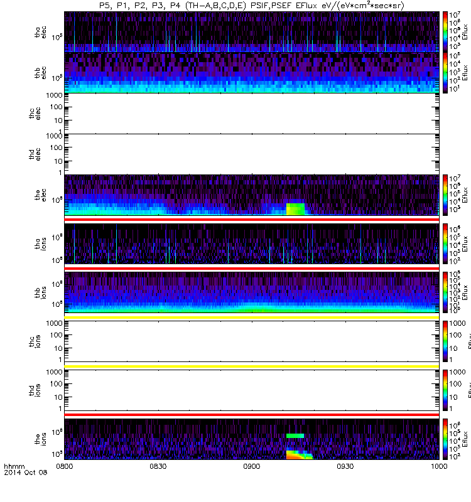Click the 'hhmm' axis unit label
This screenshot has width=471, height=502.
pos(14,466)
